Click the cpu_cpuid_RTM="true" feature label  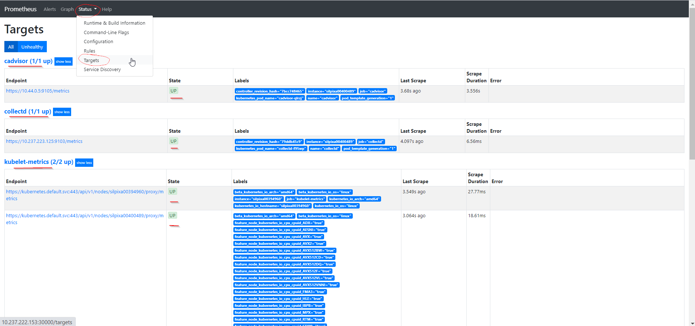click(279, 319)
